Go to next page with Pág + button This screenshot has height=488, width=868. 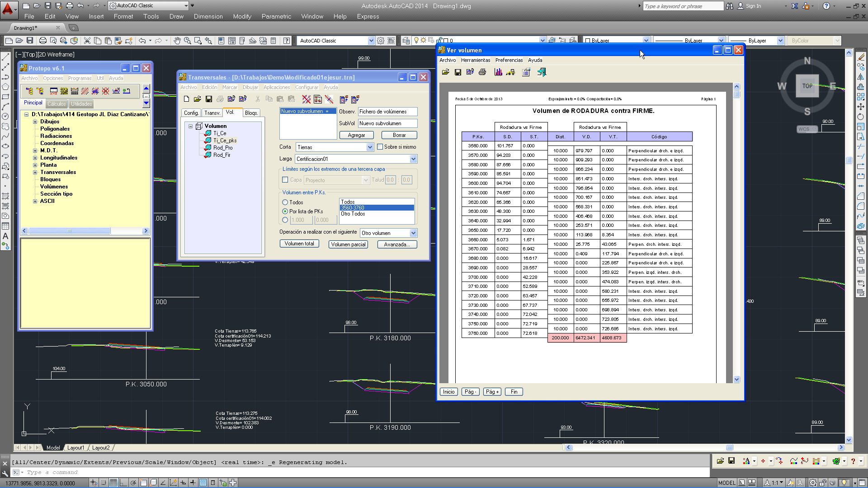point(492,392)
